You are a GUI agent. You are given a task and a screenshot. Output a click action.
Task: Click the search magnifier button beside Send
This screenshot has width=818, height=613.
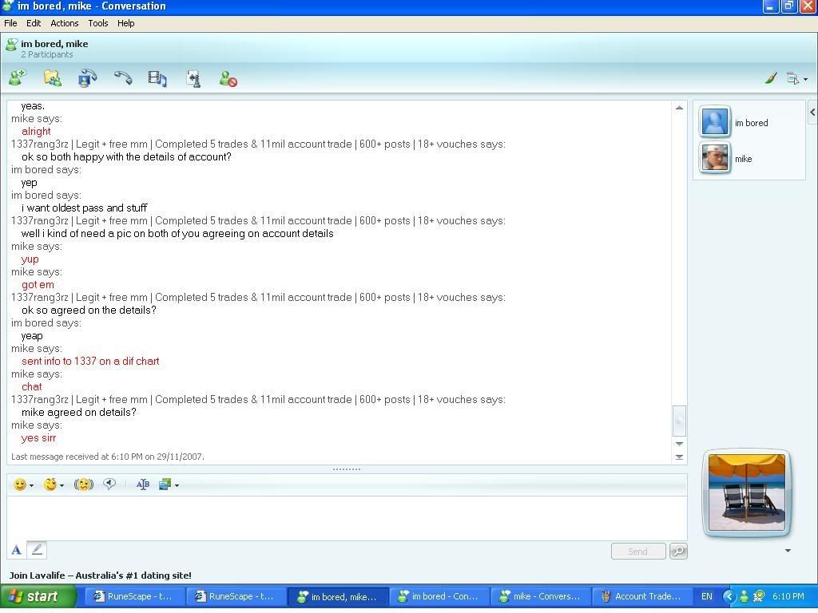pos(678,552)
